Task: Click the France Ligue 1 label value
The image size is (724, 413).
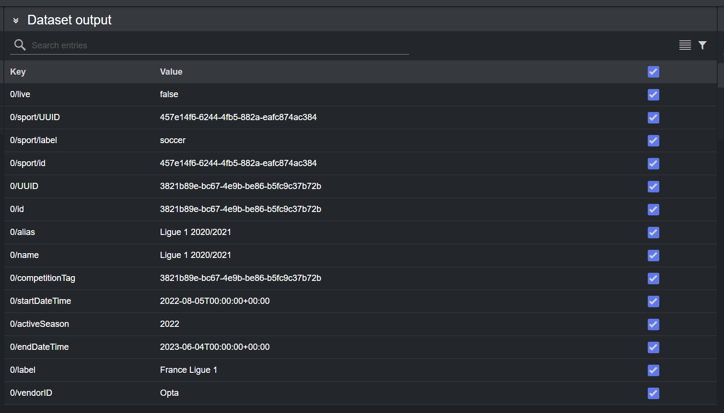Action: point(188,370)
